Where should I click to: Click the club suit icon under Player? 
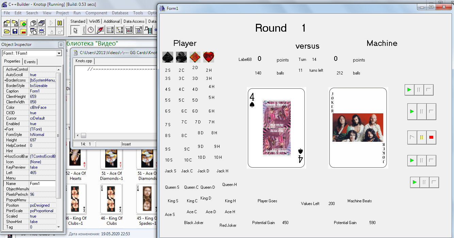pyautogui.click(x=181, y=57)
